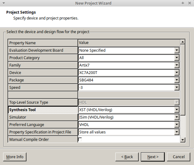Cancel the New Project Wizard

[x=178, y=157]
